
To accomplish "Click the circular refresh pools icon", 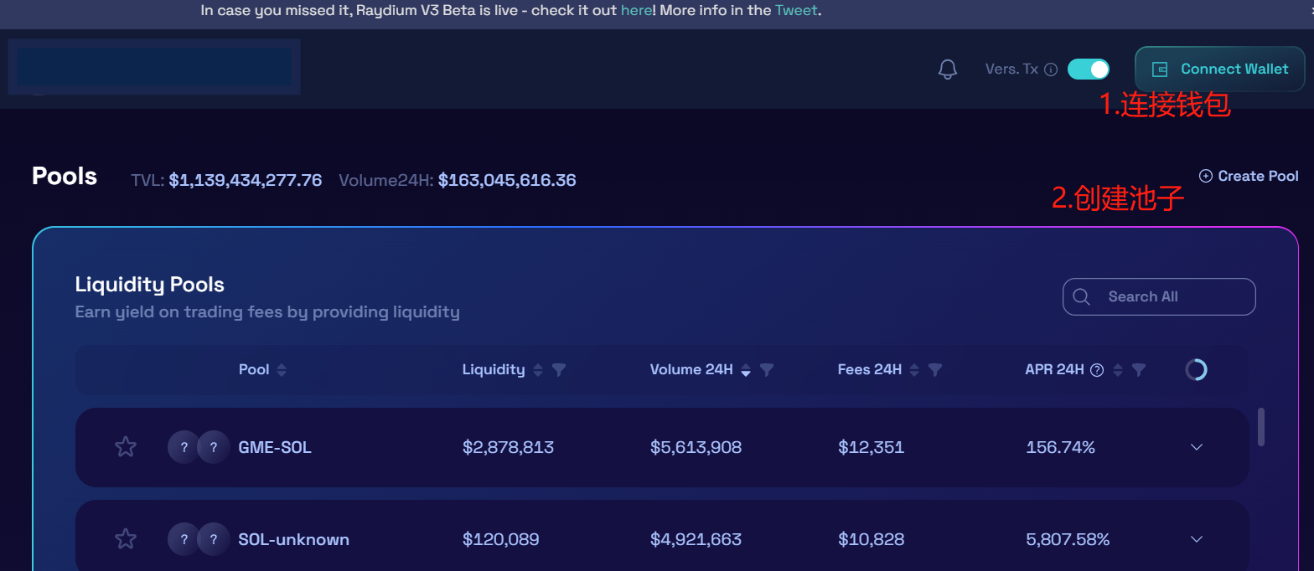I will pos(1196,369).
